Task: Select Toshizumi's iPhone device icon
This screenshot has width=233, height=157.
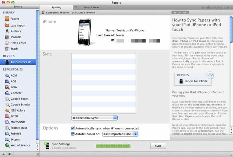Action: click(7, 62)
